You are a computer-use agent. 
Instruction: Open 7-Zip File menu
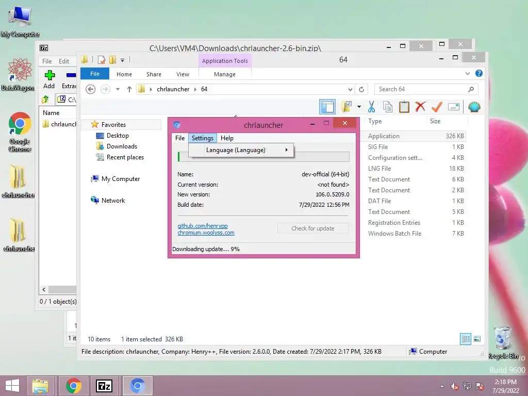pos(47,61)
